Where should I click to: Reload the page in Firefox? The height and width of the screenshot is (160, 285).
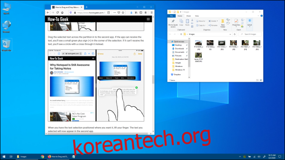click(57, 13)
